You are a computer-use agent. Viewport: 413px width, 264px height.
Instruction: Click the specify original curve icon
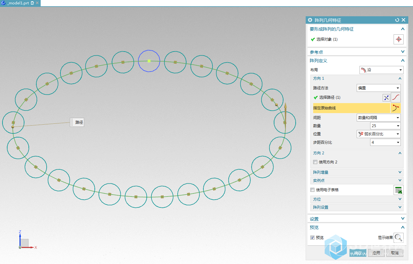395,108
